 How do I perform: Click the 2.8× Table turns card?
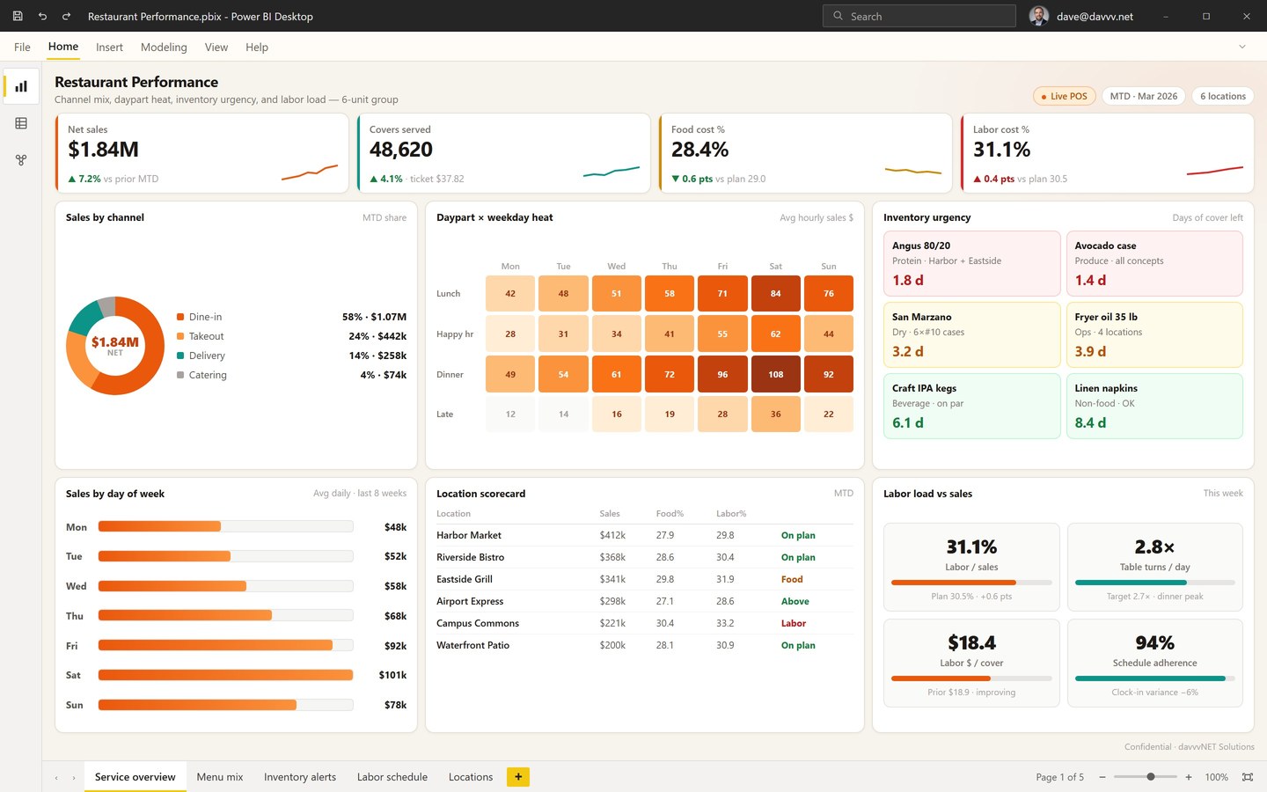pos(1154,567)
